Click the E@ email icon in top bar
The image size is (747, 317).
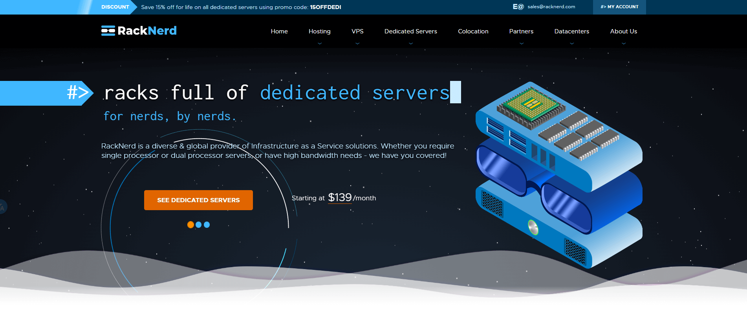[518, 7]
